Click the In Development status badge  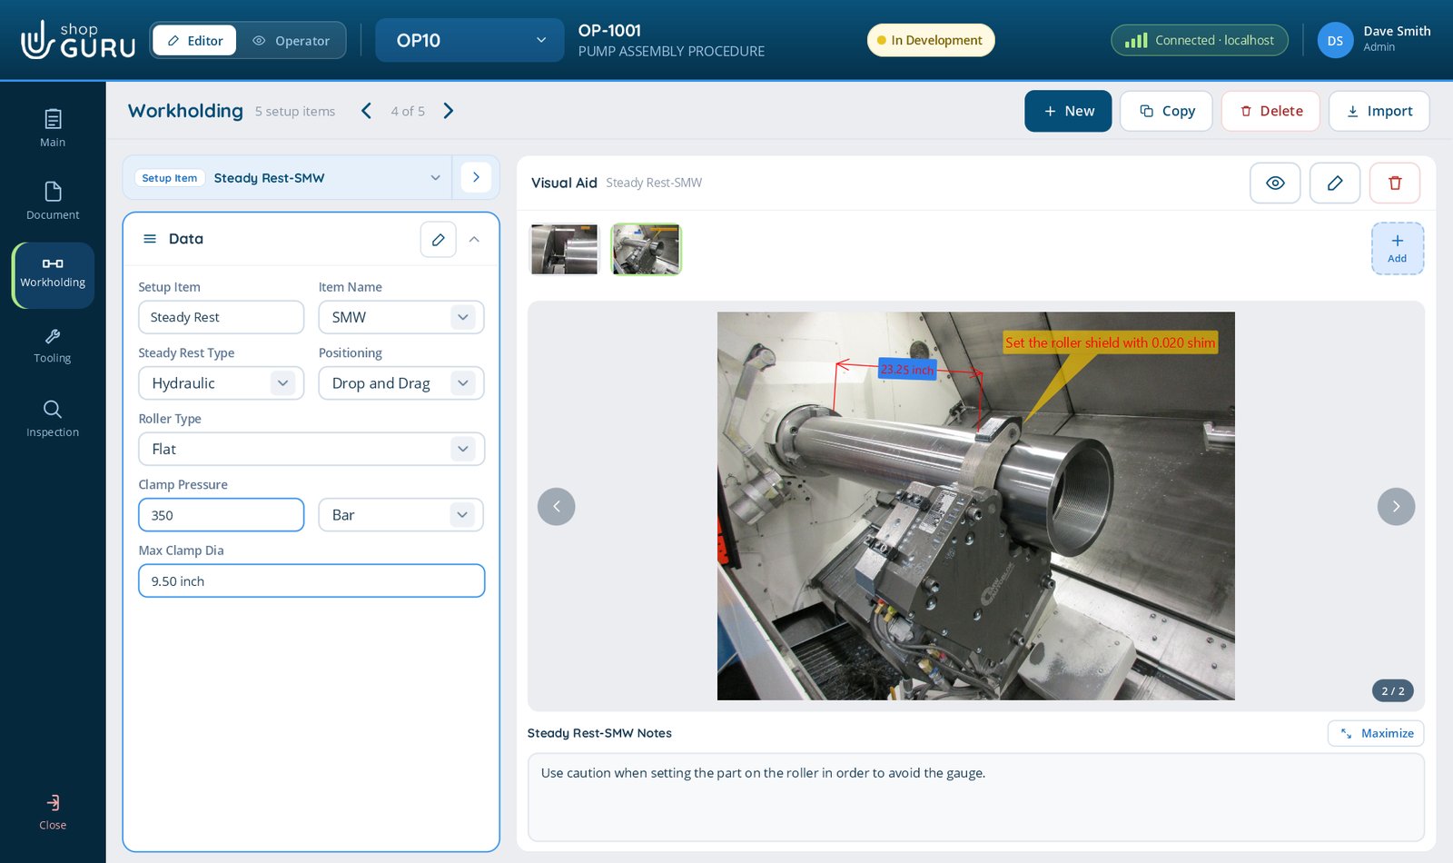click(931, 41)
